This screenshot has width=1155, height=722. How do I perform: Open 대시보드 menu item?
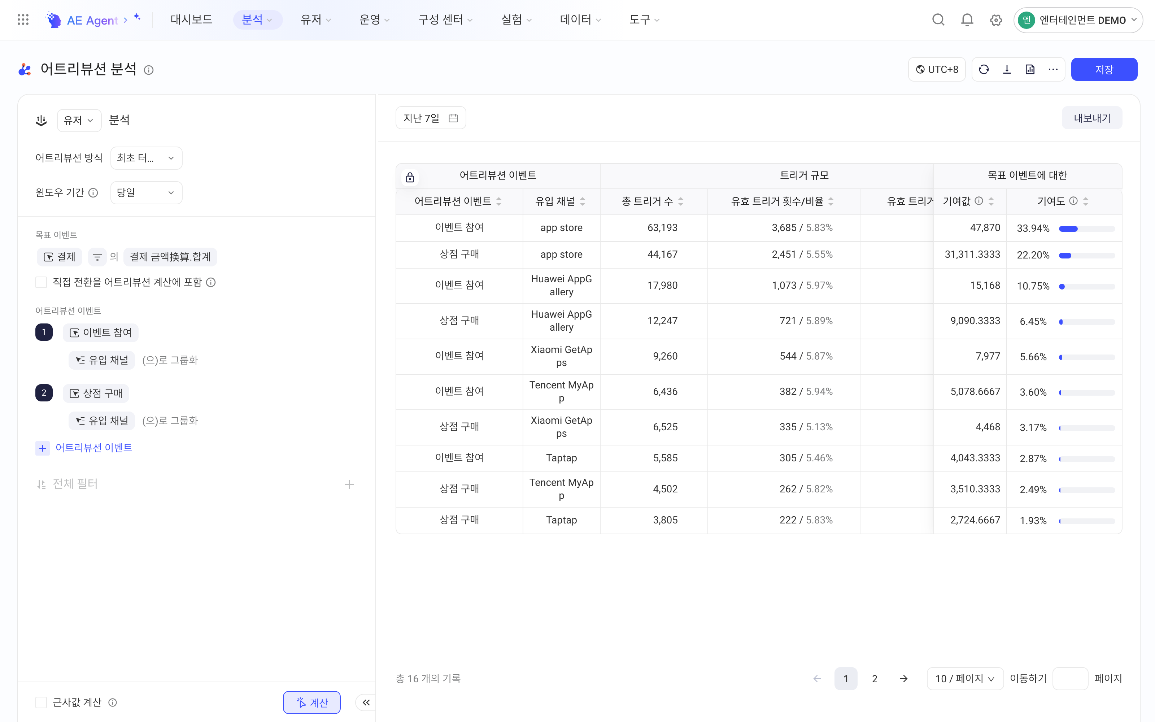(191, 19)
